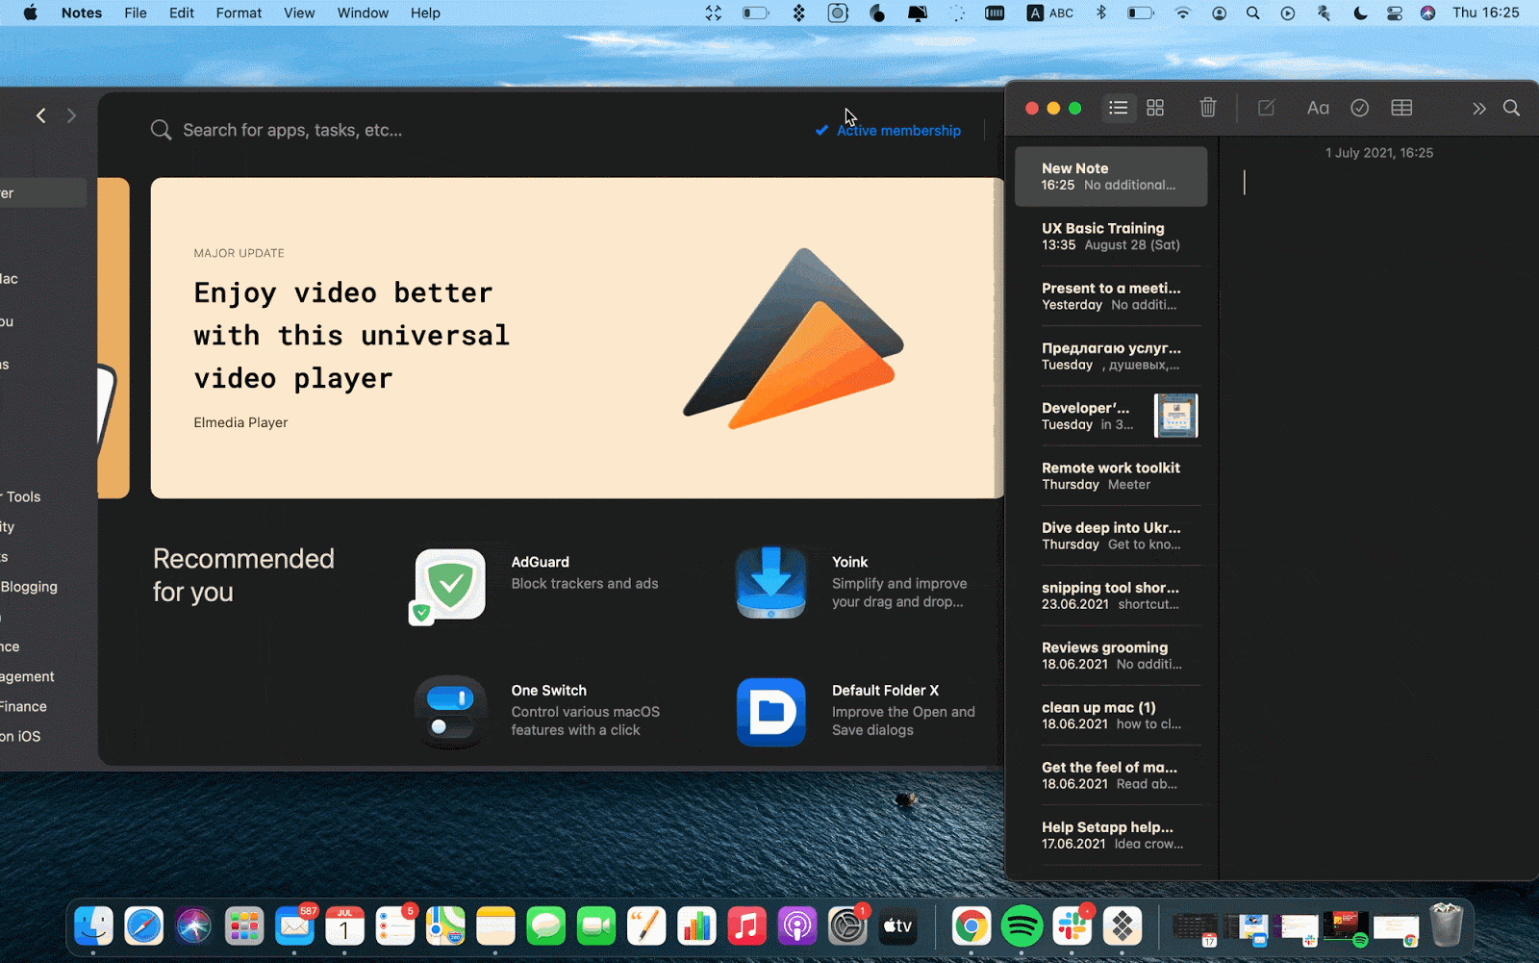
Task: Toggle Bluetooth menu bar icon
Action: (1102, 13)
